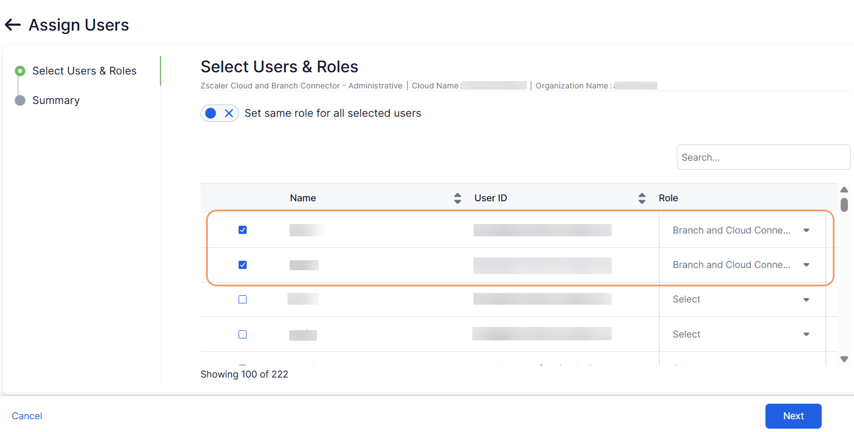Image resolution: width=854 pixels, height=432 pixels.
Task: Click the User ID column sort arrows
Action: 642,198
